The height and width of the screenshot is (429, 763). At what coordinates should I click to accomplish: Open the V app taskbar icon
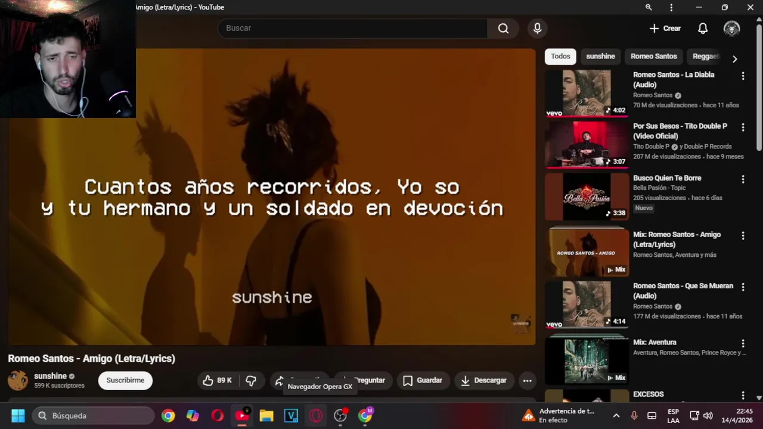291,415
